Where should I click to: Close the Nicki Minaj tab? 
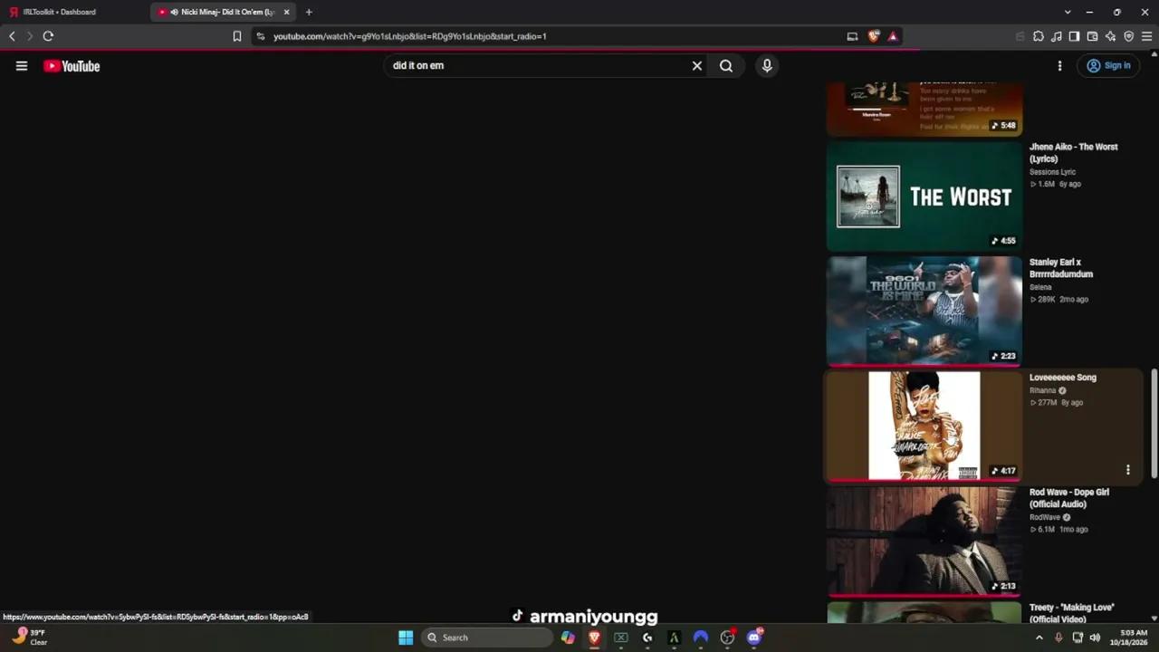(x=287, y=12)
